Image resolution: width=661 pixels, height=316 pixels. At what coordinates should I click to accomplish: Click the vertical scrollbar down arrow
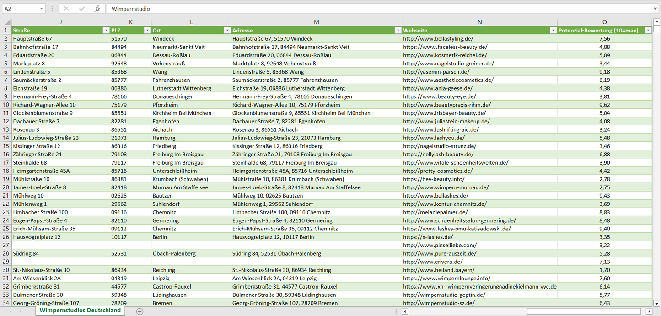(x=657, y=303)
